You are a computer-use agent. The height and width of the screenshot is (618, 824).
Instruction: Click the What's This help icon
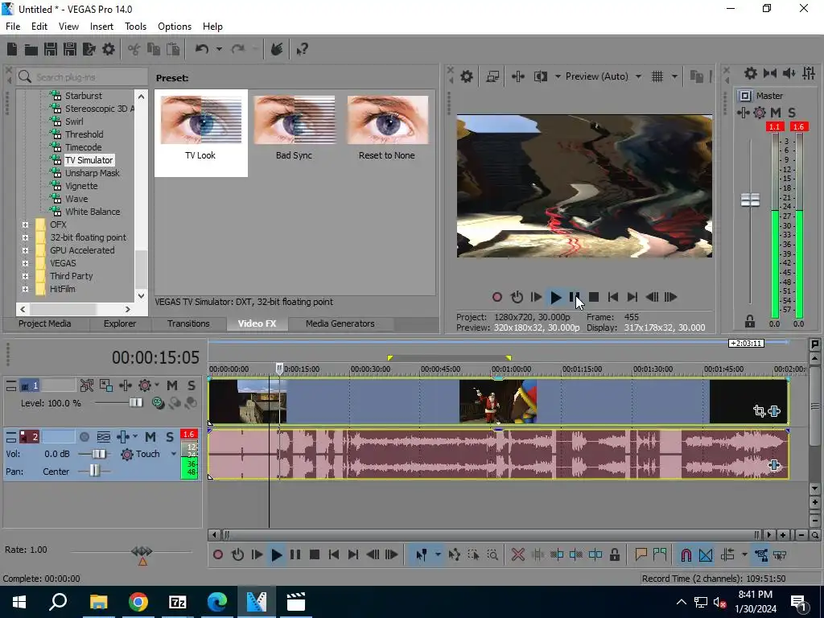303,49
